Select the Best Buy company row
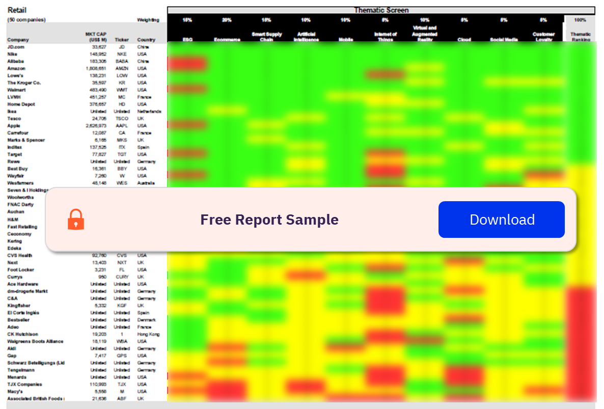 87,169
